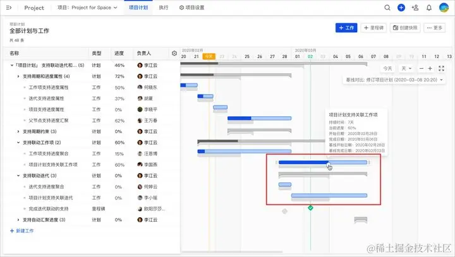Click 王万春 avatar in 父节点支持进度汇聚 row

140,121
